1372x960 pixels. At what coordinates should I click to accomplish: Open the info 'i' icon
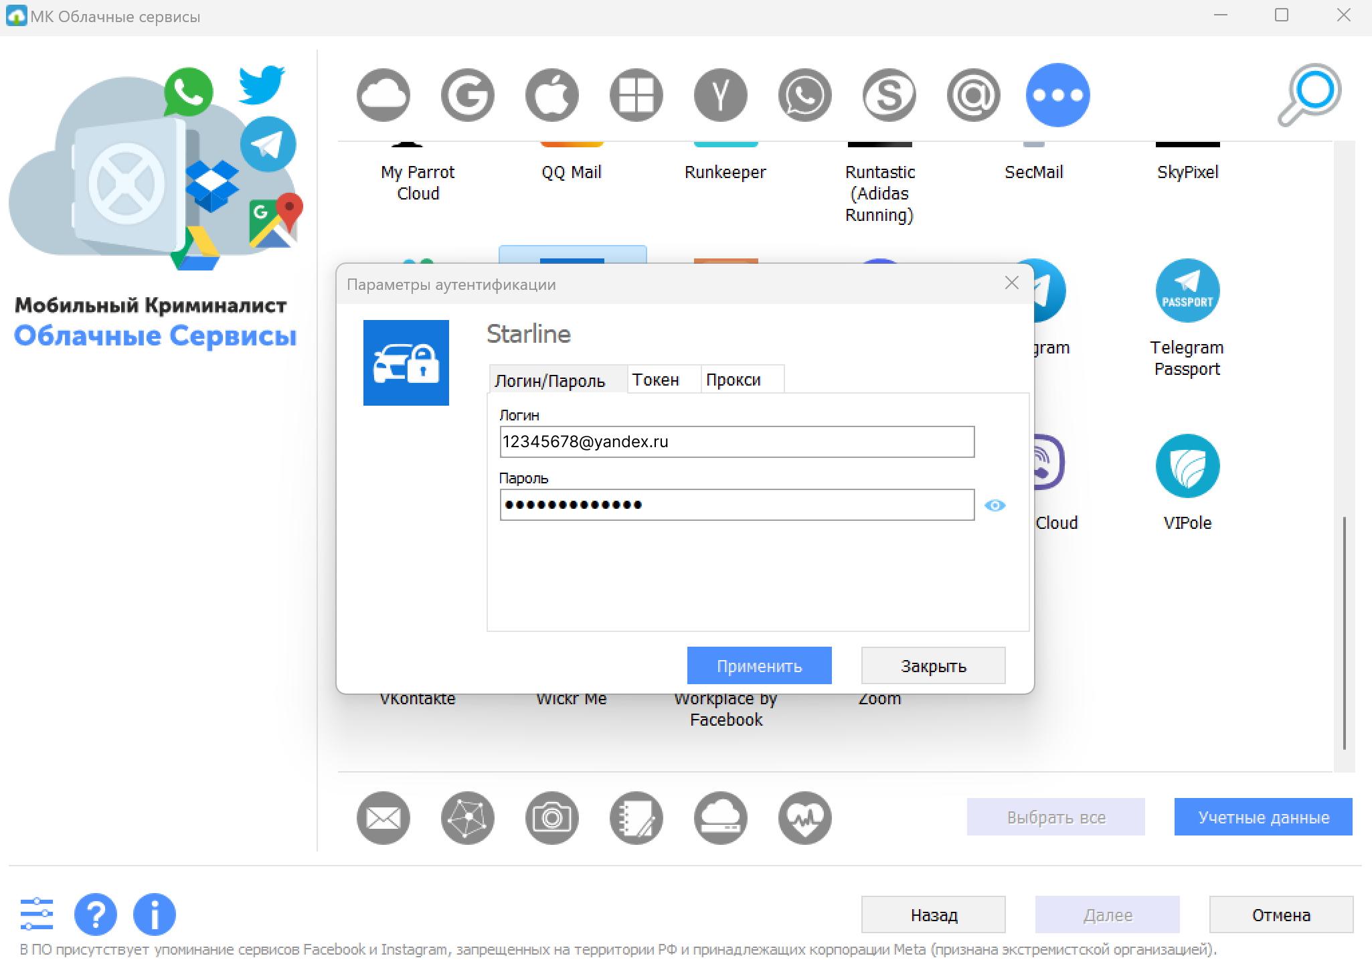coord(155,914)
